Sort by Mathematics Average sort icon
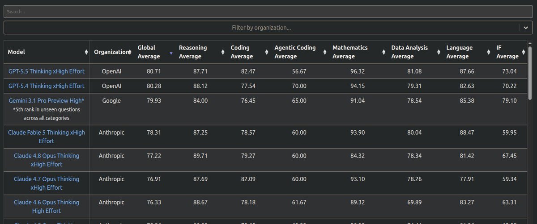Viewport: 537px width, 224px height. pos(383,52)
